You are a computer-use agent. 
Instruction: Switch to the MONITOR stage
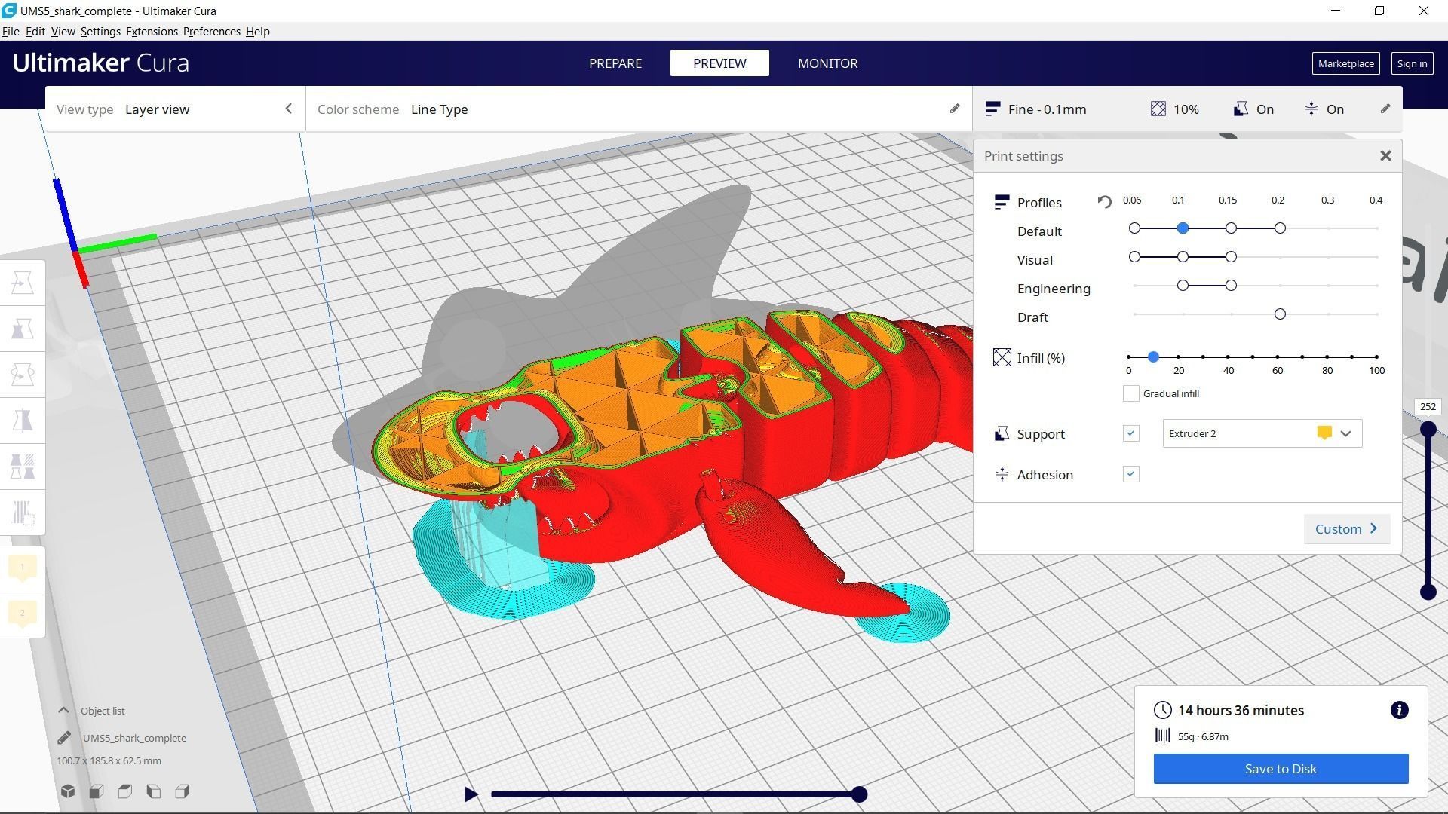tap(827, 63)
